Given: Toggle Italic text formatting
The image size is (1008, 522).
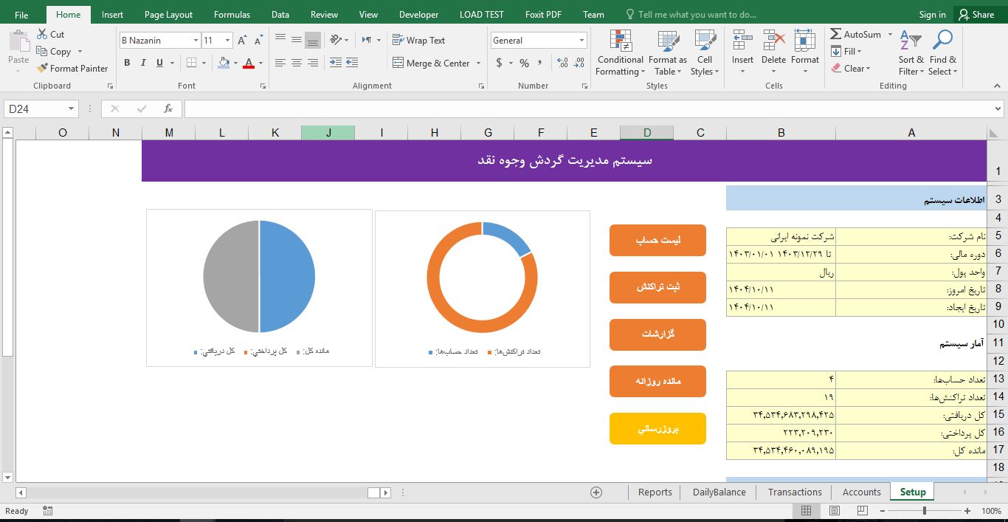Looking at the screenshot, I should (143, 63).
